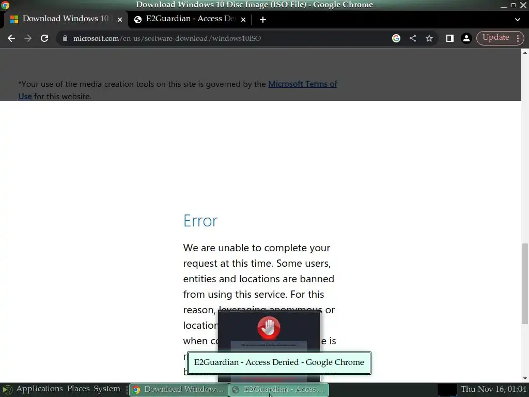Click the Error heading text
This screenshot has height=397, width=529.
(200, 221)
